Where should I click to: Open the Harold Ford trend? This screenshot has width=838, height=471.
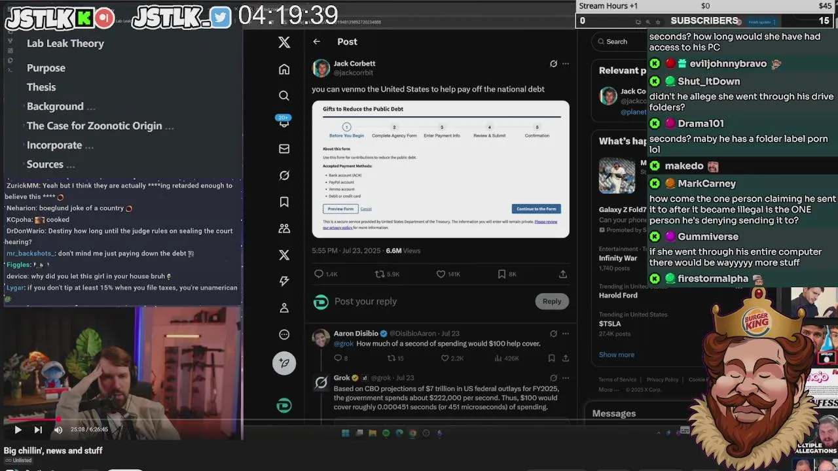pyautogui.click(x=618, y=295)
